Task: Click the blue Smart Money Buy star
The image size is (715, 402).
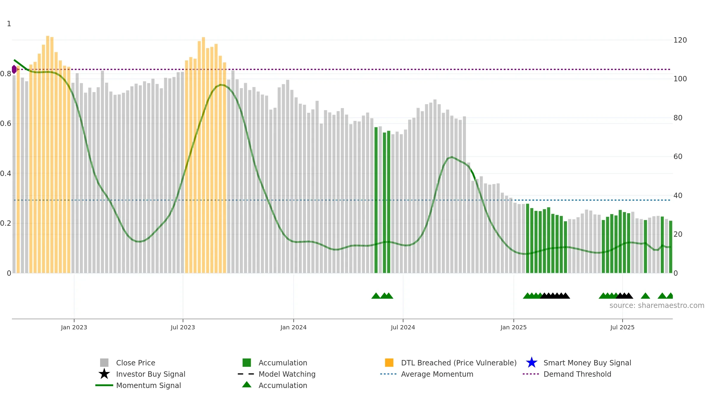Action: click(531, 363)
